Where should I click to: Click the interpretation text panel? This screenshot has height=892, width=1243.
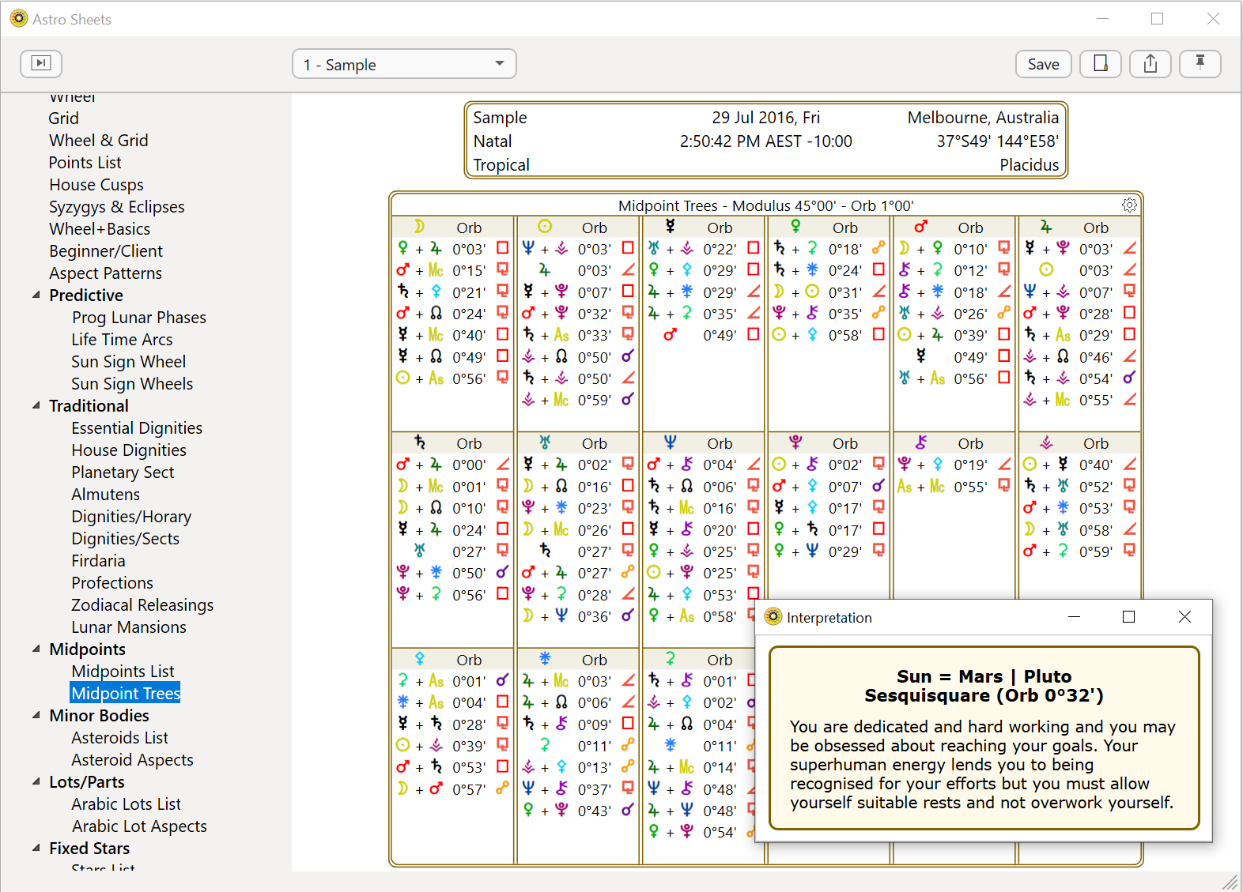[984, 738]
